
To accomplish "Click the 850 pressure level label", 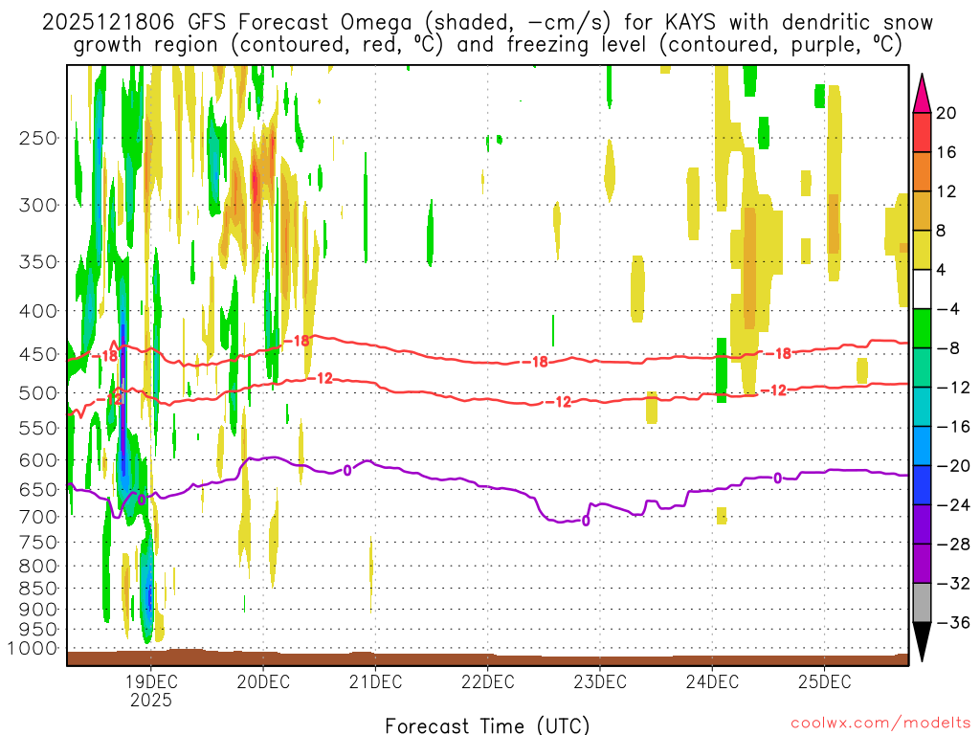I will (38, 589).
